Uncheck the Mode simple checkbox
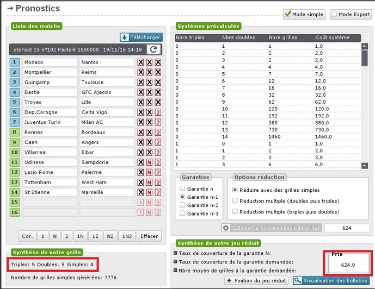 click(x=287, y=15)
